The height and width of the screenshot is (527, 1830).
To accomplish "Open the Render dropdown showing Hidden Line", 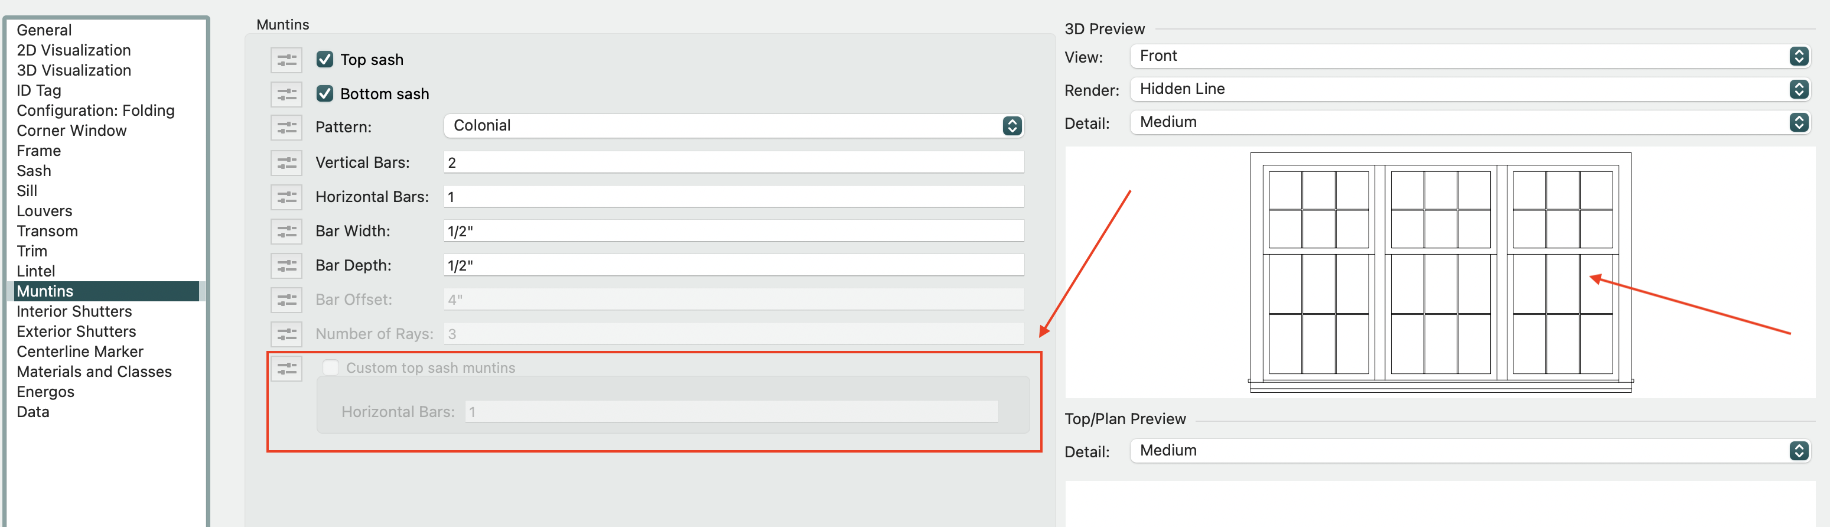I will point(1468,89).
